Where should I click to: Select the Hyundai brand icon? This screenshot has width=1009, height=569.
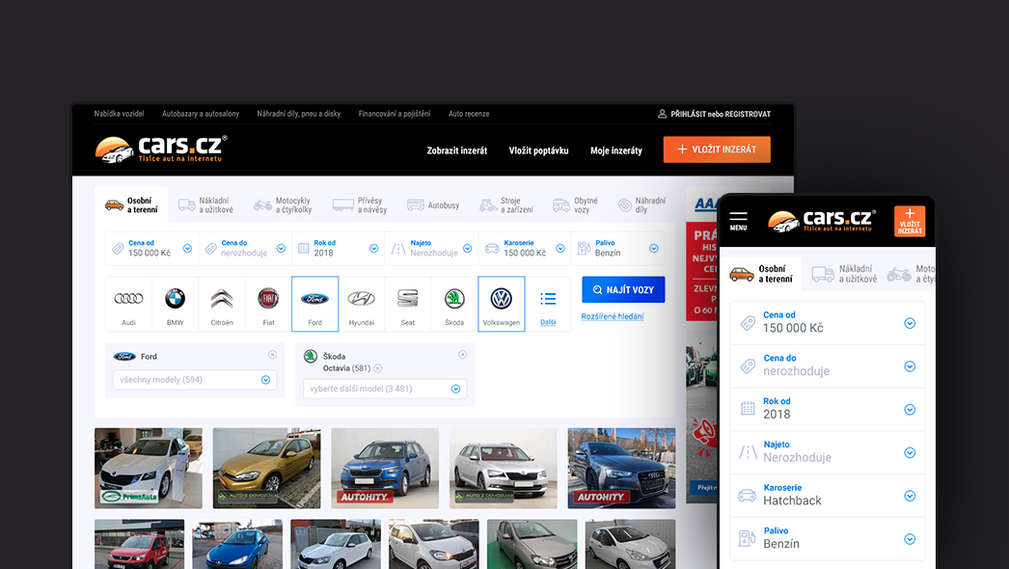(x=361, y=299)
